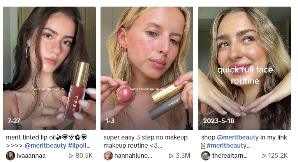Open the quick full face routine video
The width and height of the screenshot is (298, 162).
(244, 68)
